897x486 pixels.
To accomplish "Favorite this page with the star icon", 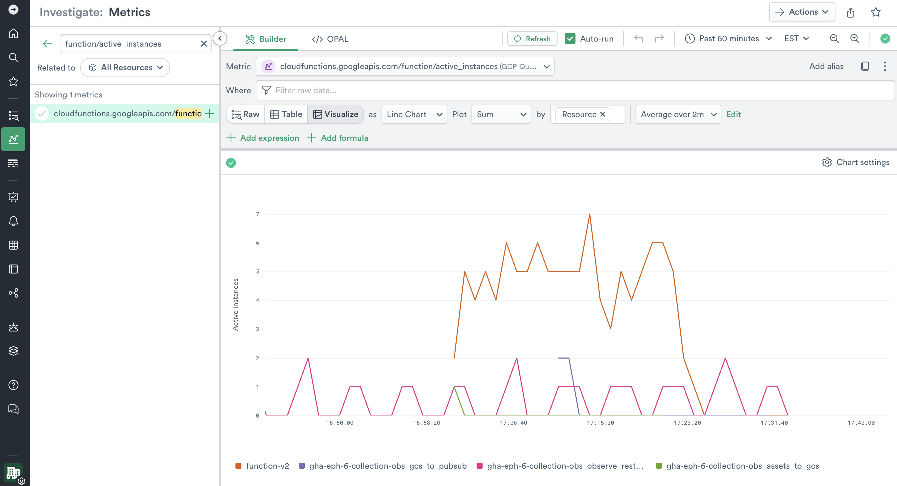I will click(x=875, y=12).
